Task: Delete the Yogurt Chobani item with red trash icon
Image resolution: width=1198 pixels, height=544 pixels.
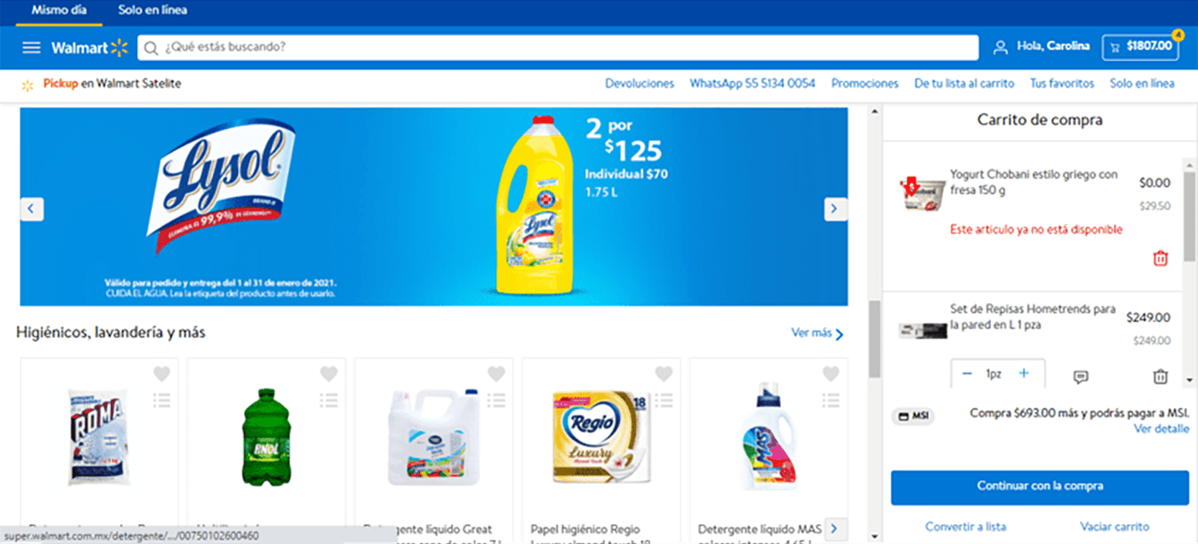Action: pos(1160,259)
